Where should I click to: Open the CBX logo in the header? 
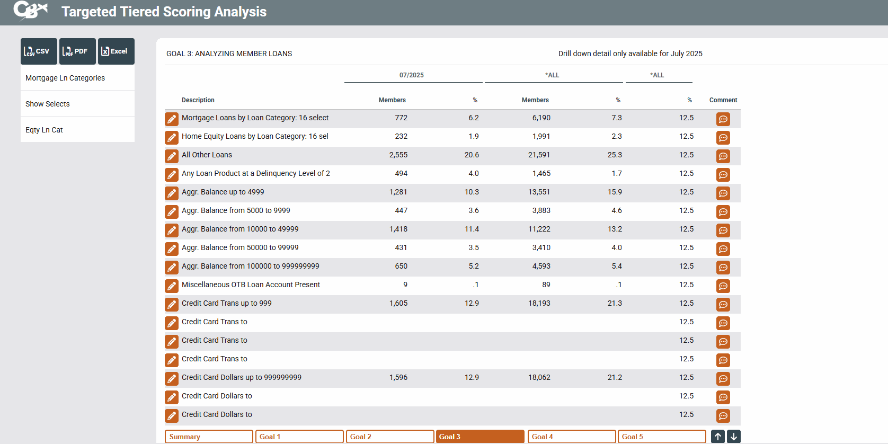pyautogui.click(x=30, y=11)
